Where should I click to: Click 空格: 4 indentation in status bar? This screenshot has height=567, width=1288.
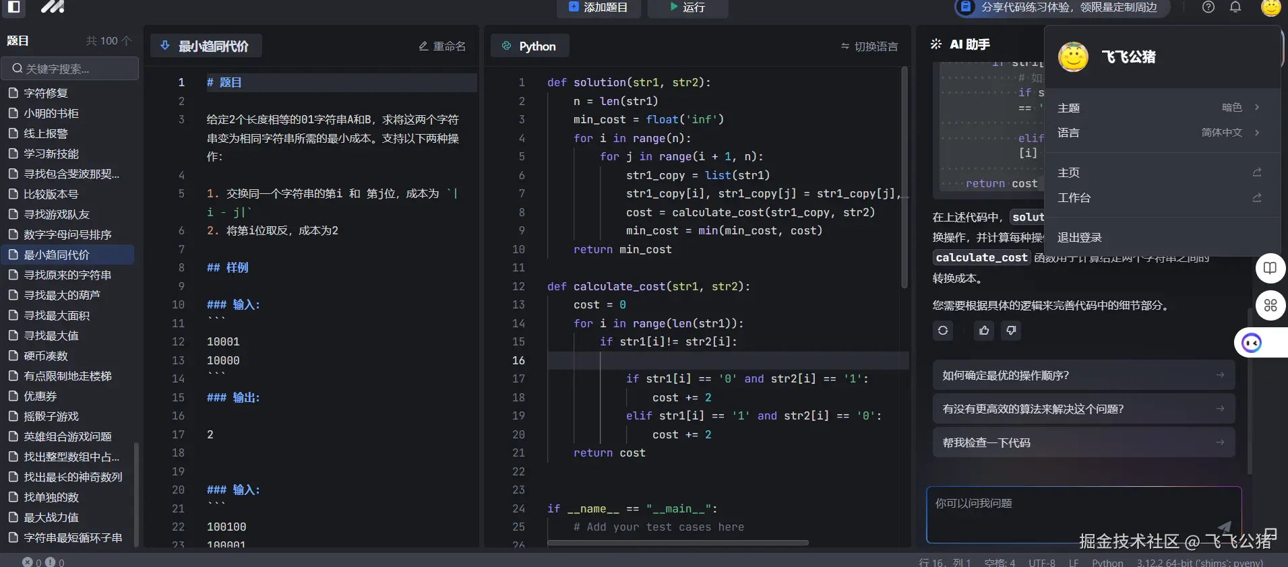(1000, 562)
